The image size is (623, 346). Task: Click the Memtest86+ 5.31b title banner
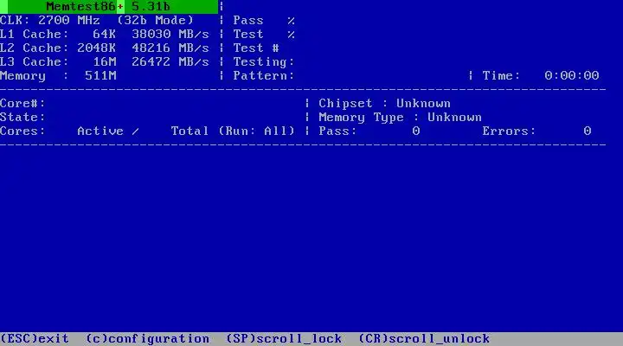(x=109, y=6)
